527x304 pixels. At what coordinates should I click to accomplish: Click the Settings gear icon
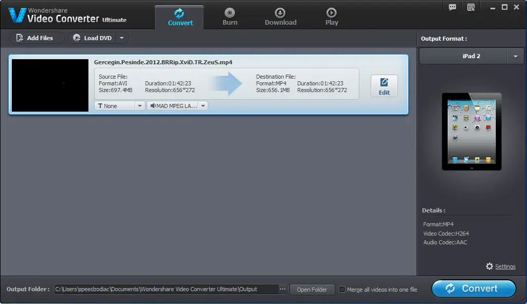pyautogui.click(x=489, y=266)
